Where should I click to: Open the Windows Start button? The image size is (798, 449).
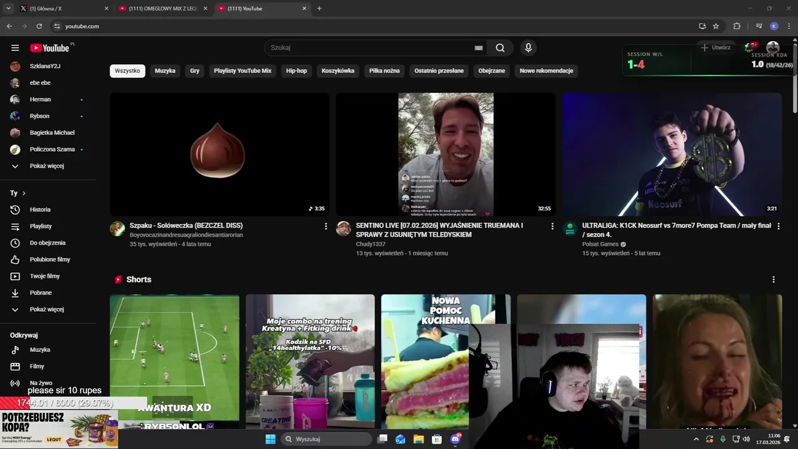pyautogui.click(x=271, y=439)
